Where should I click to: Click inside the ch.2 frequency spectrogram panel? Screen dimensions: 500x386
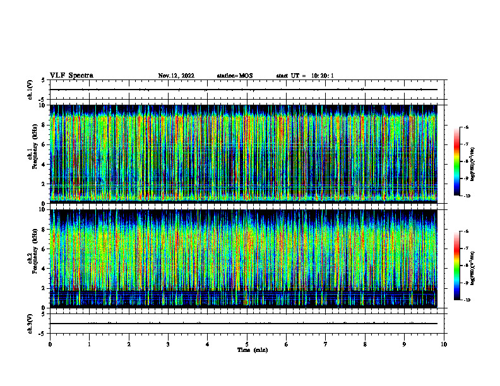pos(244,259)
